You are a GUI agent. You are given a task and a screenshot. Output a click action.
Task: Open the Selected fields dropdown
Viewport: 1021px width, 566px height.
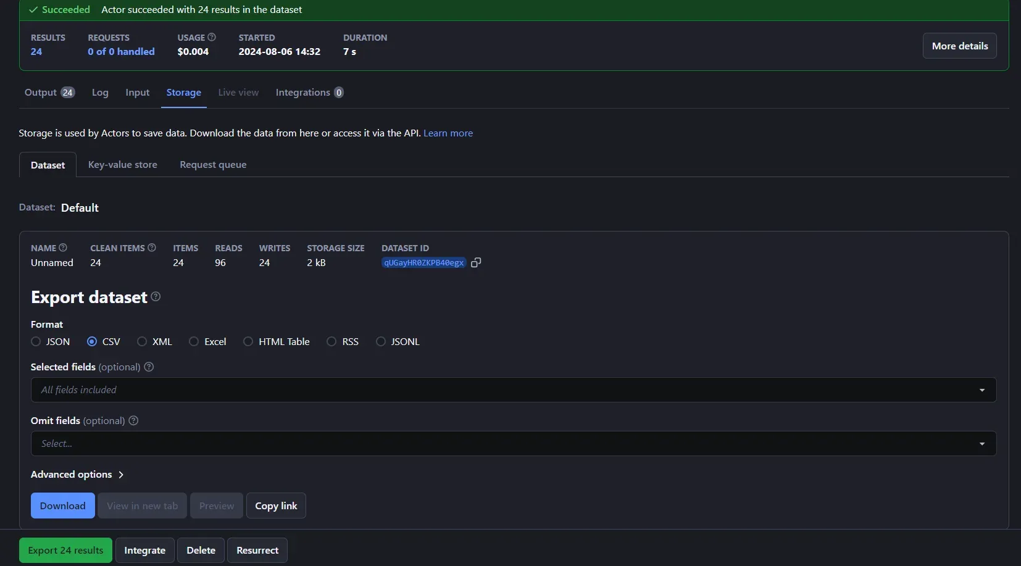point(981,389)
